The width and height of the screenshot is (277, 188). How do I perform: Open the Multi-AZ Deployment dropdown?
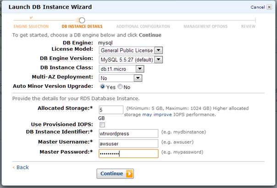click(x=137, y=78)
